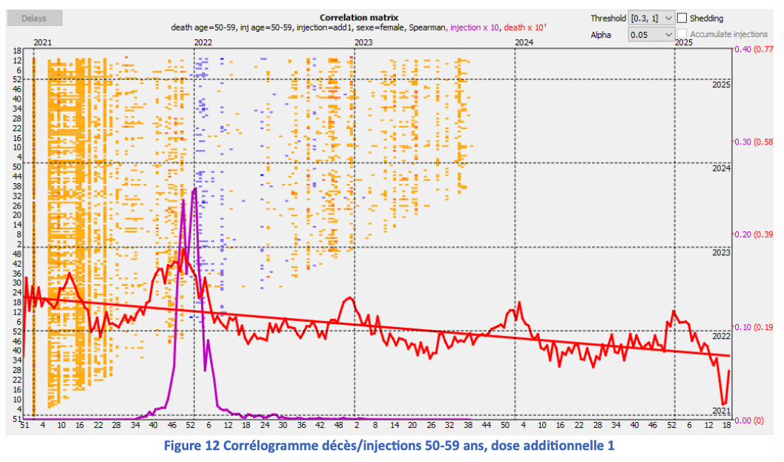Viewport: 784px width, 462px height.
Task: Click the '0.20 (0.39)' right axis value
Action: tap(754, 234)
